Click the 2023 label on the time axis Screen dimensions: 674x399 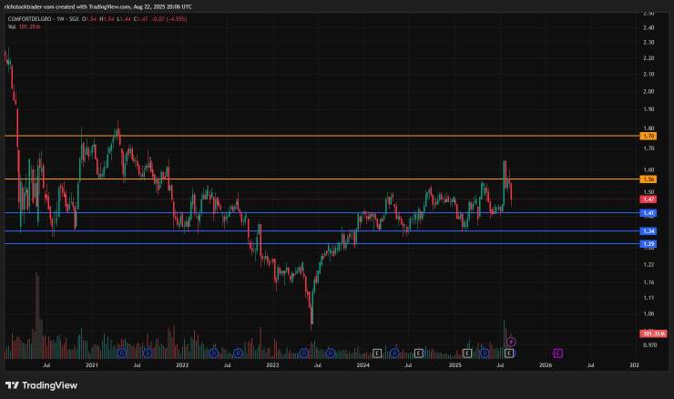[x=272, y=365]
